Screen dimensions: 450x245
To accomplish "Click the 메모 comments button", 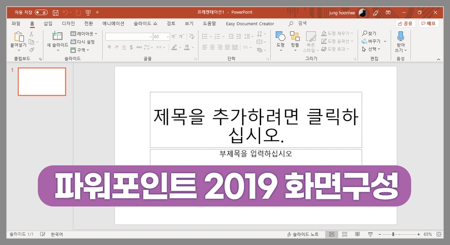I will (428, 23).
